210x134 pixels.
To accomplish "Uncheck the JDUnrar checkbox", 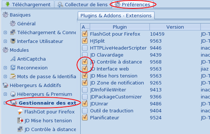I will tap(85, 104).
